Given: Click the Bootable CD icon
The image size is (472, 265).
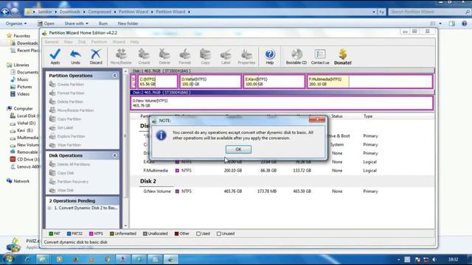Looking at the screenshot, I should pos(296,54).
